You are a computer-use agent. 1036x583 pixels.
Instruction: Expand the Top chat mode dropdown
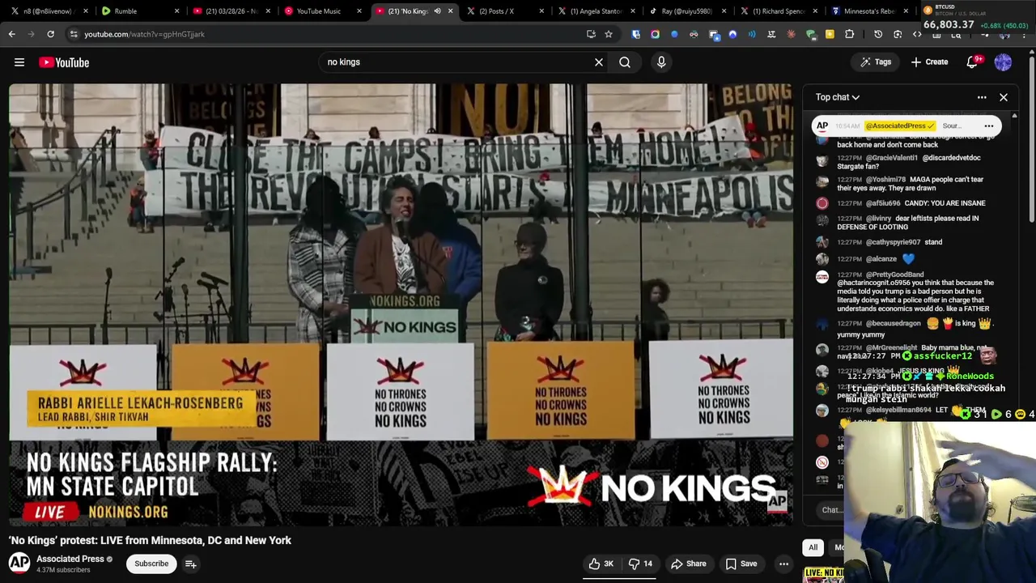tap(838, 97)
